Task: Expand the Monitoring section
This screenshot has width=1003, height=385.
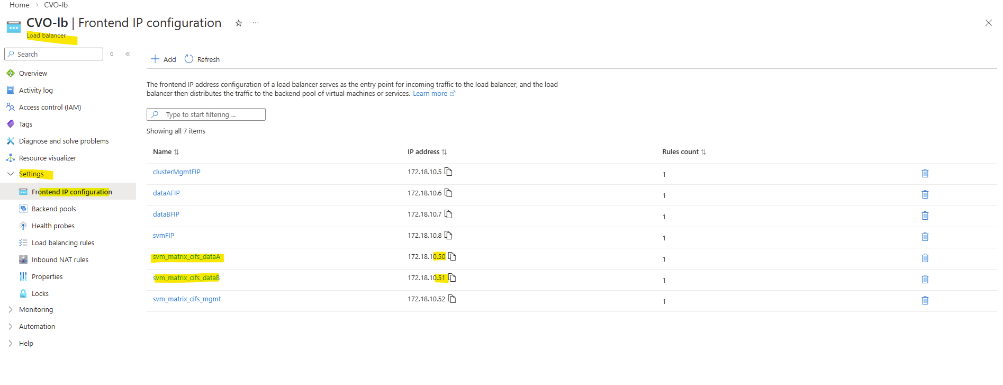Action: pos(11,309)
